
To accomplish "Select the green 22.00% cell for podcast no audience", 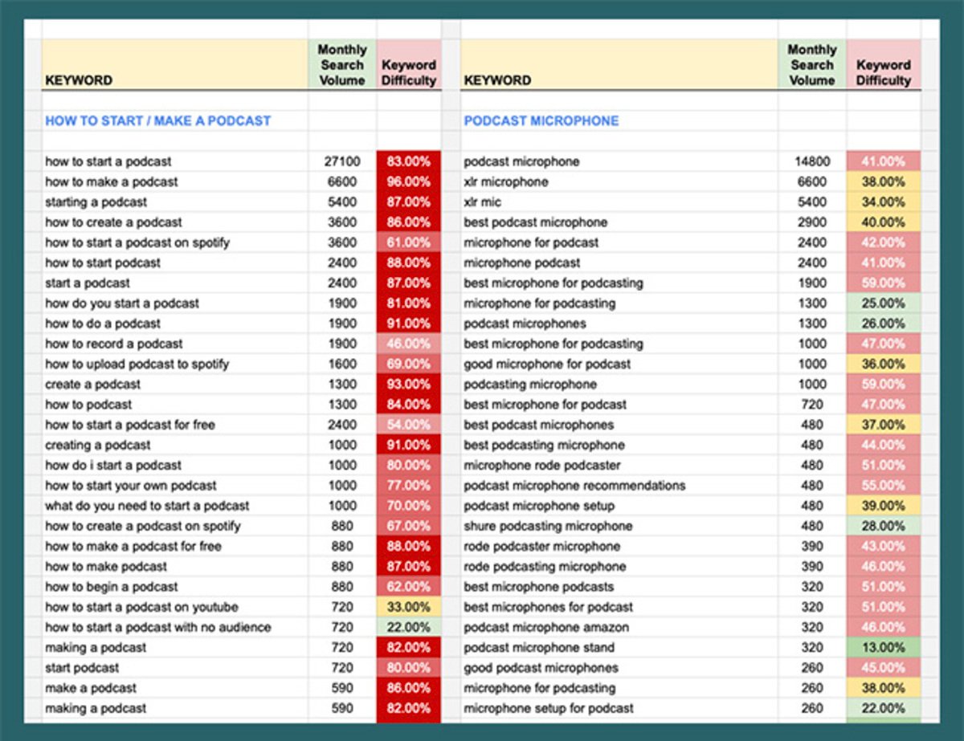I will pos(409,627).
